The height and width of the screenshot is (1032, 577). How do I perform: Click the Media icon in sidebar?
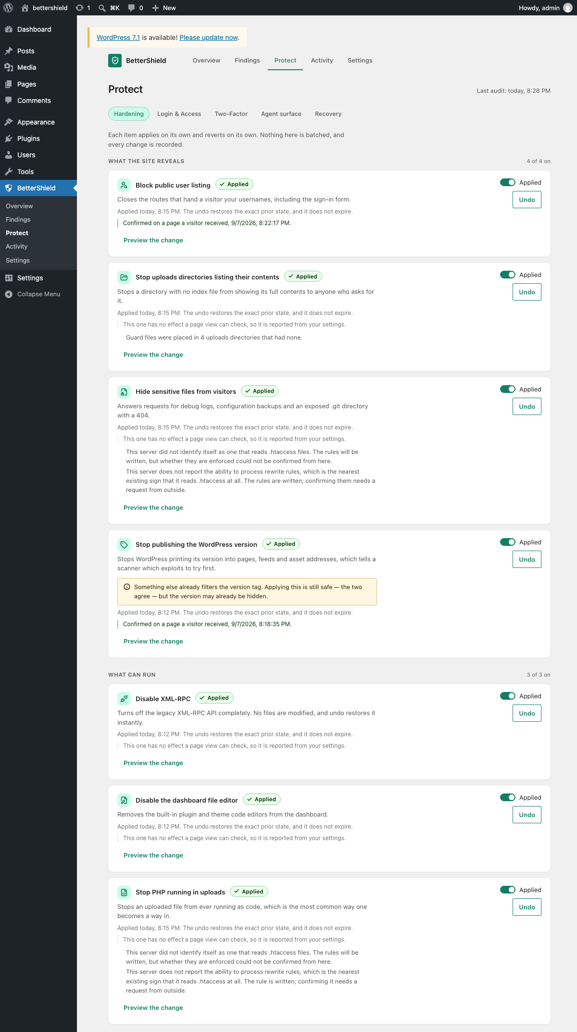click(x=9, y=67)
